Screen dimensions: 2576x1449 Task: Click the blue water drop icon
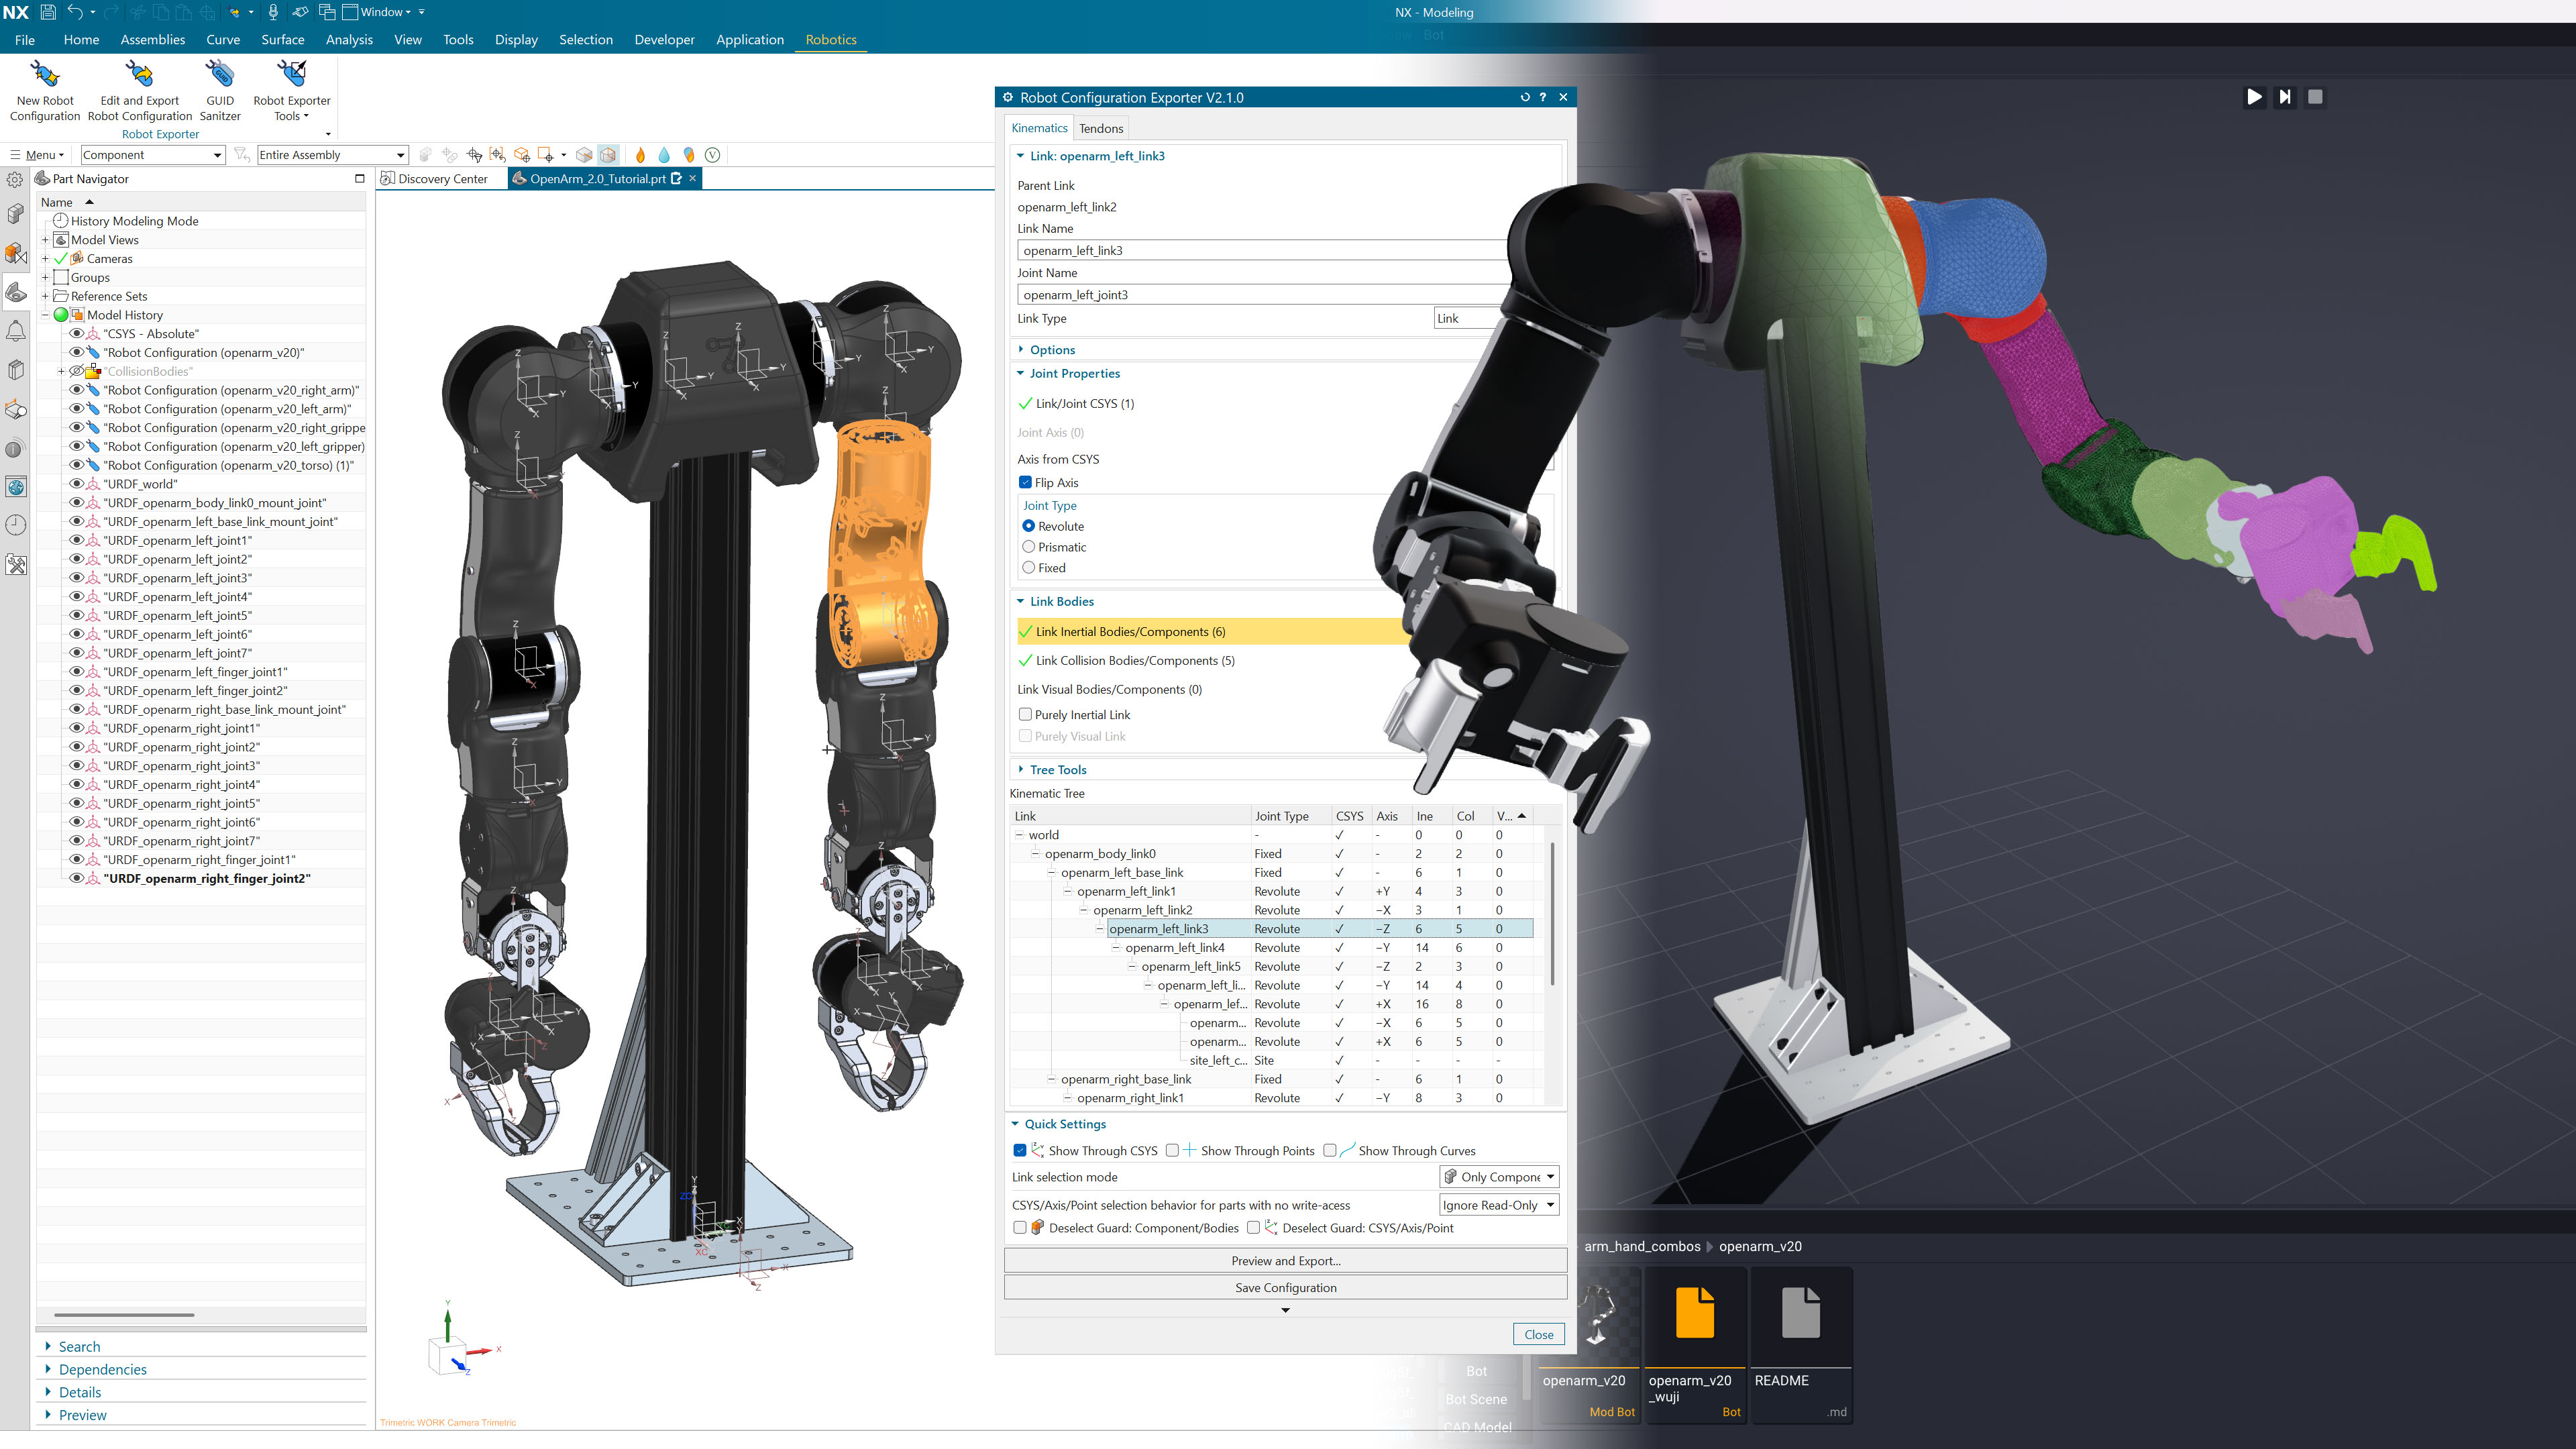pyautogui.click(x=664, y=155)
